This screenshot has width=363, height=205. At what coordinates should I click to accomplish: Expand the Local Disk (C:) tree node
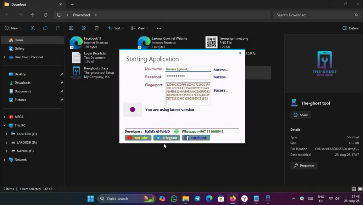(6, 134)
